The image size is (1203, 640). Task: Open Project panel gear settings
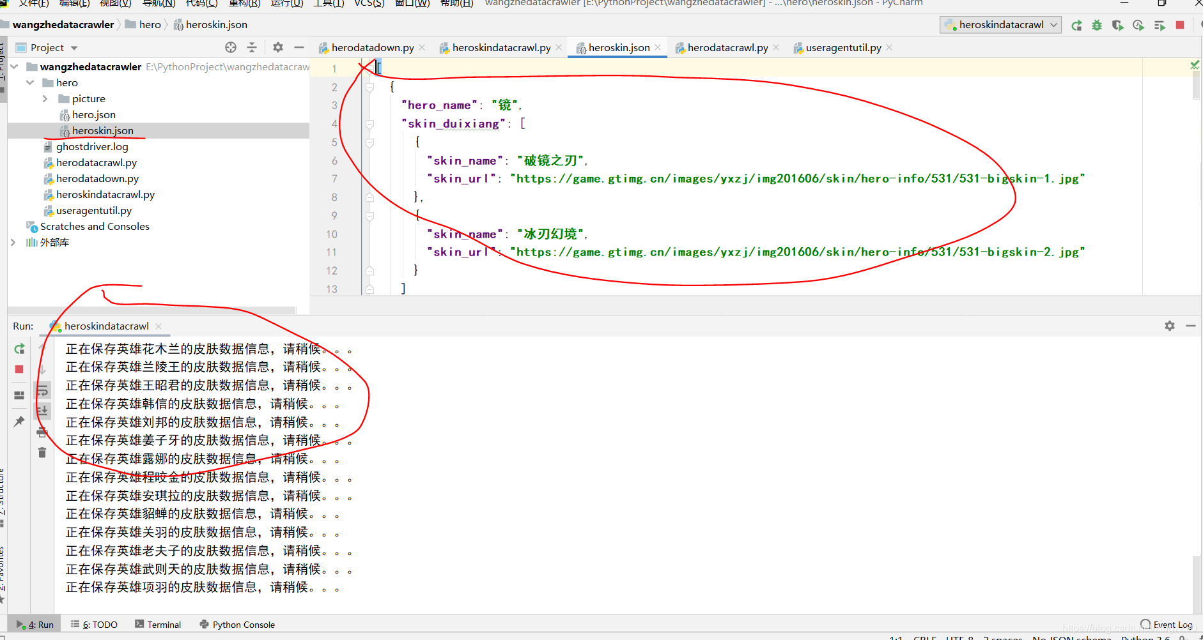pyautogui.click(x=278, y=47)
